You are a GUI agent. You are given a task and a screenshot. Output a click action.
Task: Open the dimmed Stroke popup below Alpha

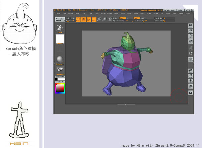(60, 49)
